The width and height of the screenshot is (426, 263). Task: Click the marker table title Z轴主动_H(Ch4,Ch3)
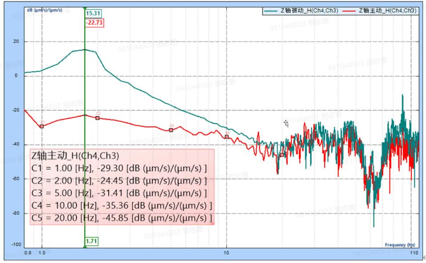75,155
